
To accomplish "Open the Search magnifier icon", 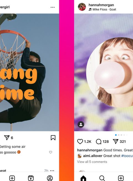I will [102, 178].
